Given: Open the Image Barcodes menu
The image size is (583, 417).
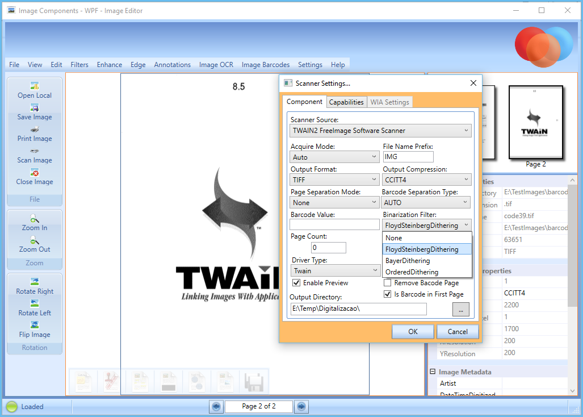Looking at the screenshot, I should 266,64.
